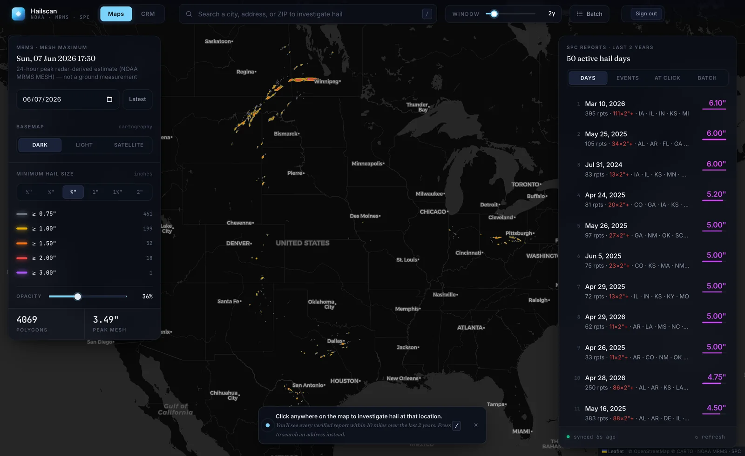Viewport: 745px width, 456px height.
Task: Click the blue dot in the hint popup
Action: [267, 425]
